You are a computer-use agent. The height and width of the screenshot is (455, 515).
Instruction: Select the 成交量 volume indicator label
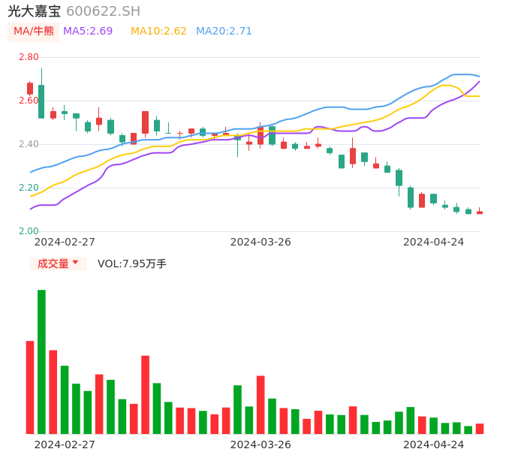53,264
